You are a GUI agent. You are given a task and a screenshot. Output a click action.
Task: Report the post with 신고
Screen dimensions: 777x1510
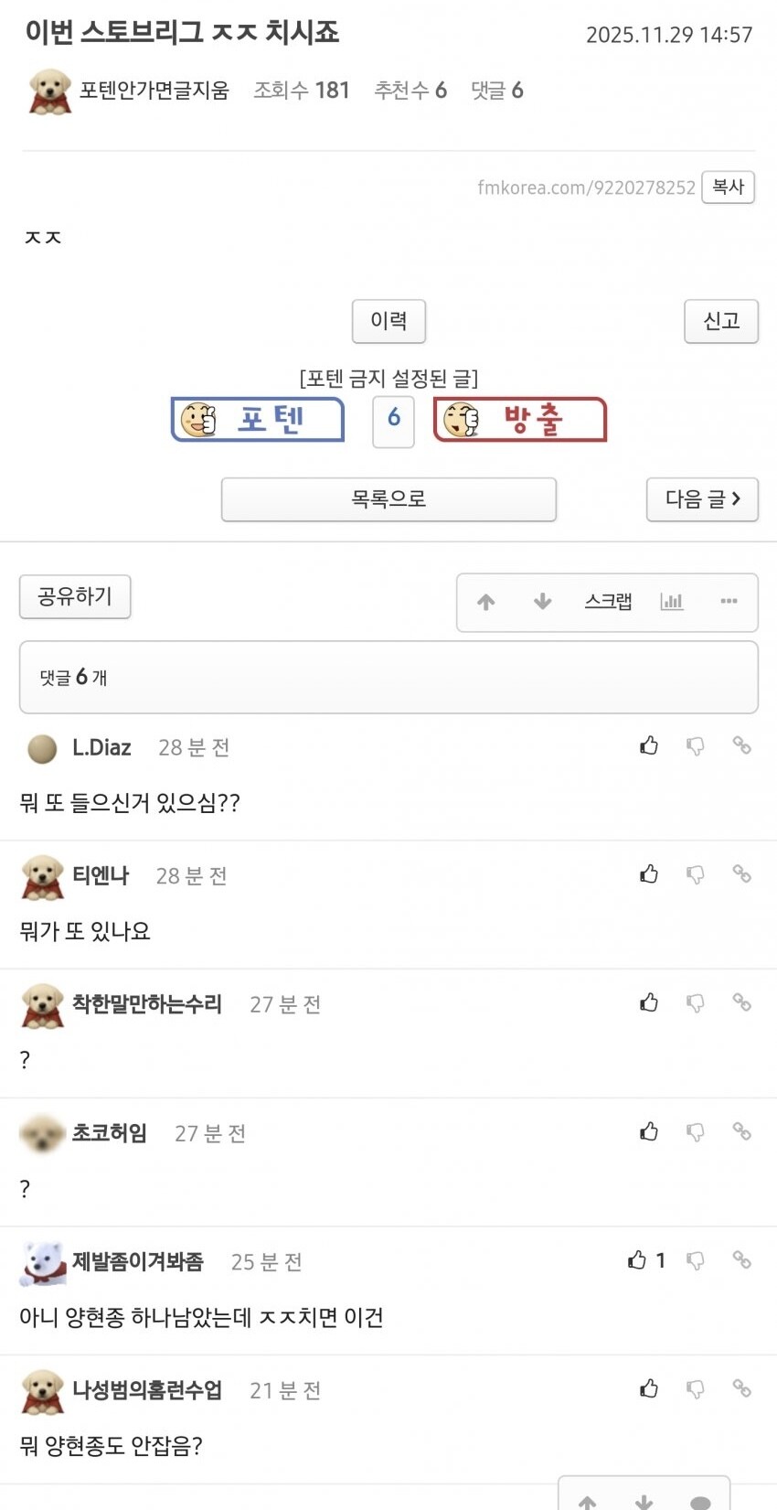tap(721, 321)
